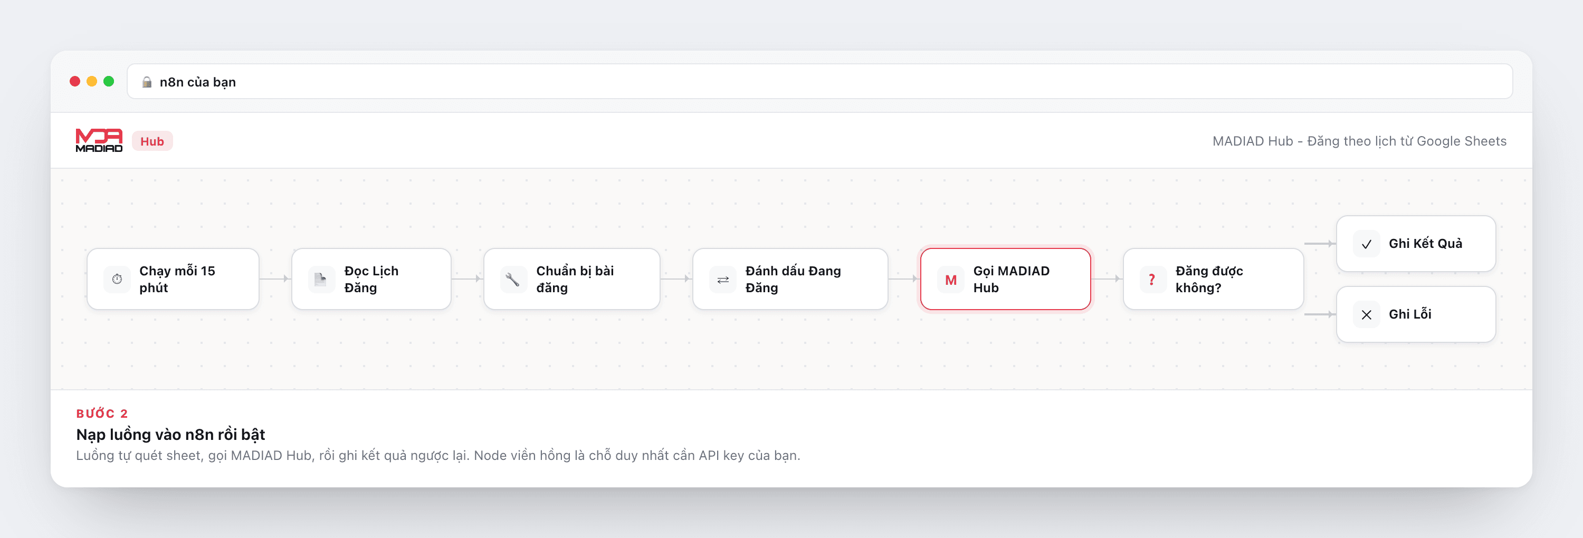This screenshot has height=538, width=1583.
Task: Click the green maximize window dot
Action: [x=109, y=81]
